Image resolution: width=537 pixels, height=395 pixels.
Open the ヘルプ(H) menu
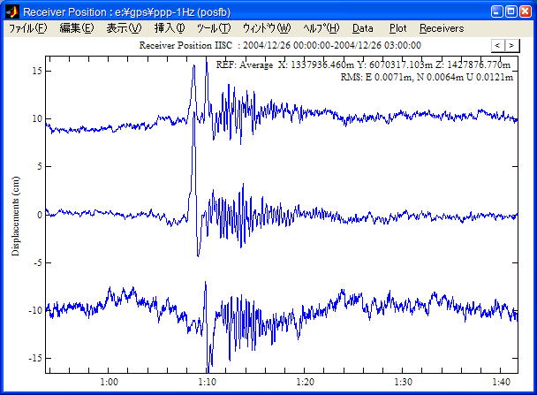321,28
